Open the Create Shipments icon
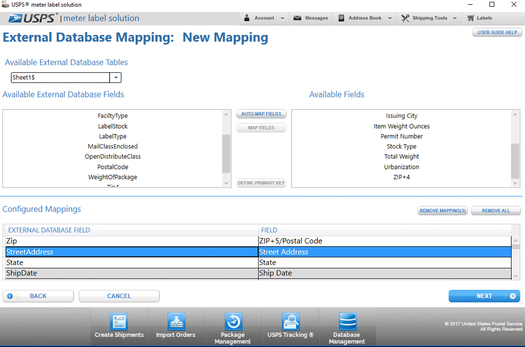 click(119, 321)
